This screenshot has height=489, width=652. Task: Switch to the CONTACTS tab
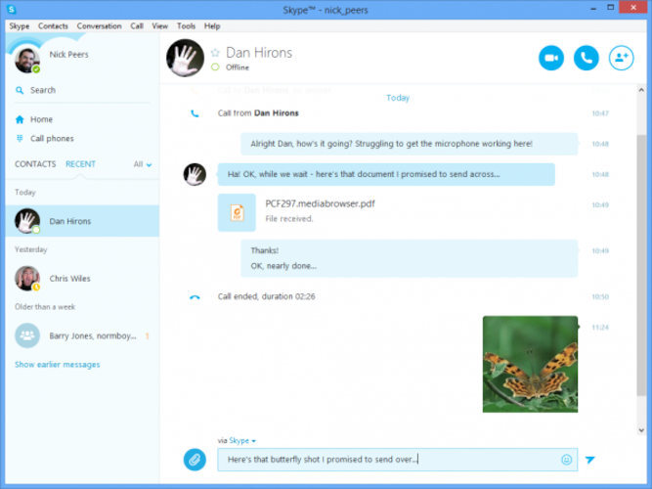pos(35,164)
